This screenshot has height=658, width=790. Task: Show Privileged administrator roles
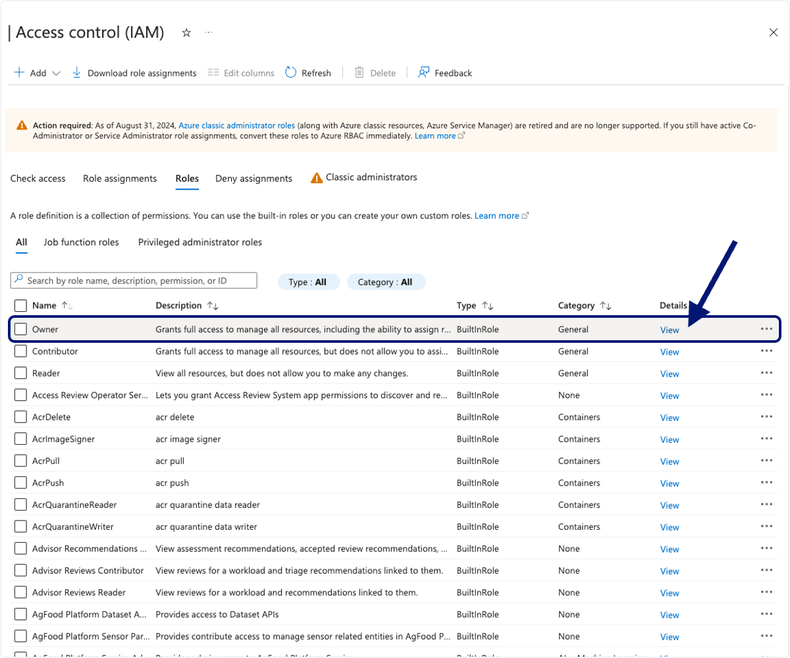point(200,242)
